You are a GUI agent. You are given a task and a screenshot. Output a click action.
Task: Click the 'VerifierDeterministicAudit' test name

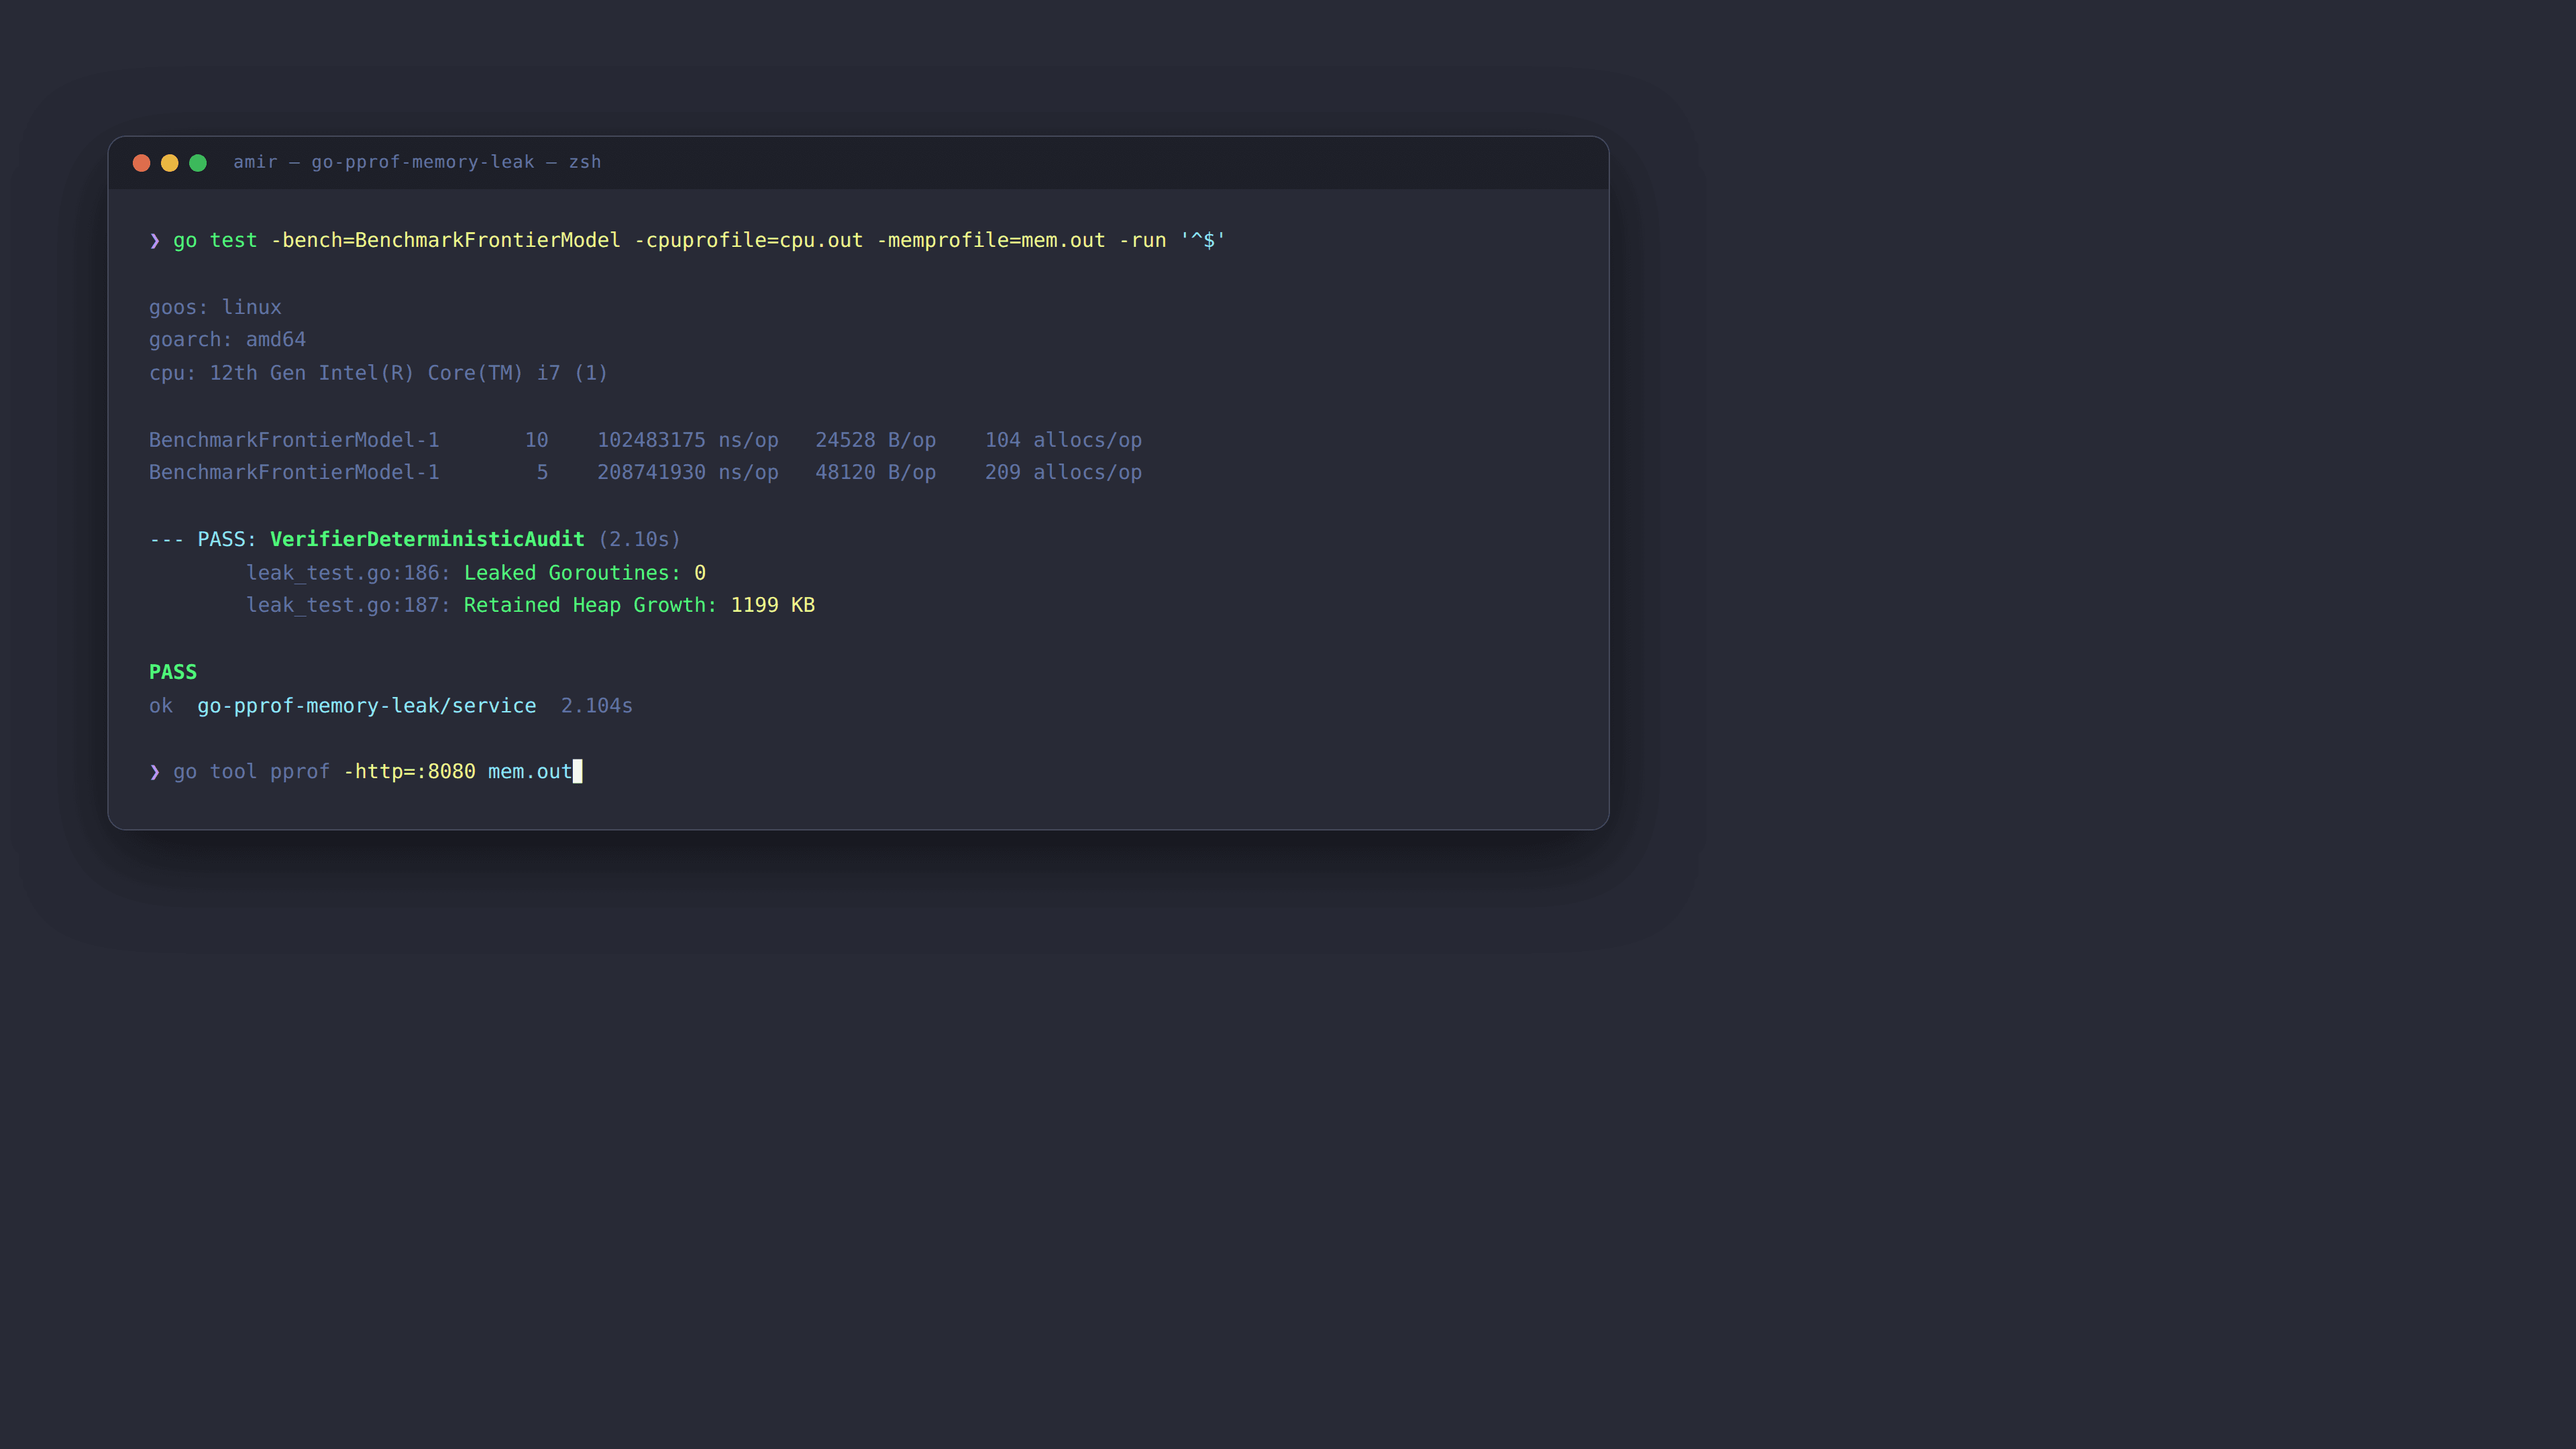[427, 539]
